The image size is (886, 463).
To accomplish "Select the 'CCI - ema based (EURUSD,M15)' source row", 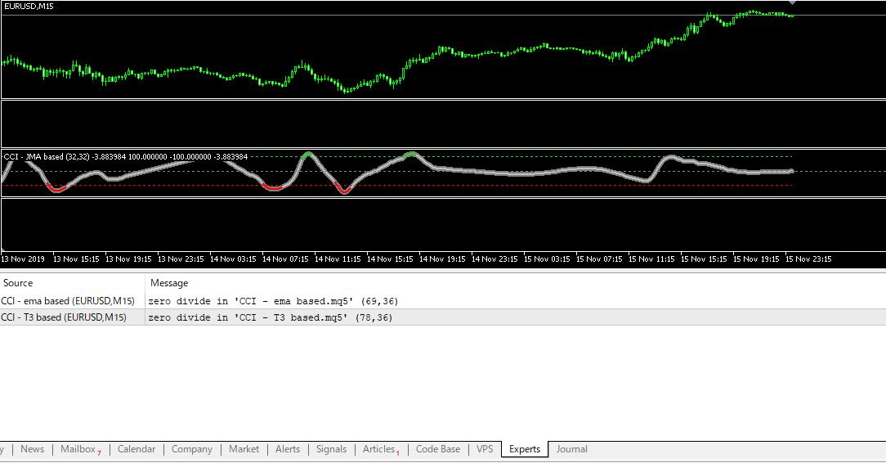I will click(68, 301).
